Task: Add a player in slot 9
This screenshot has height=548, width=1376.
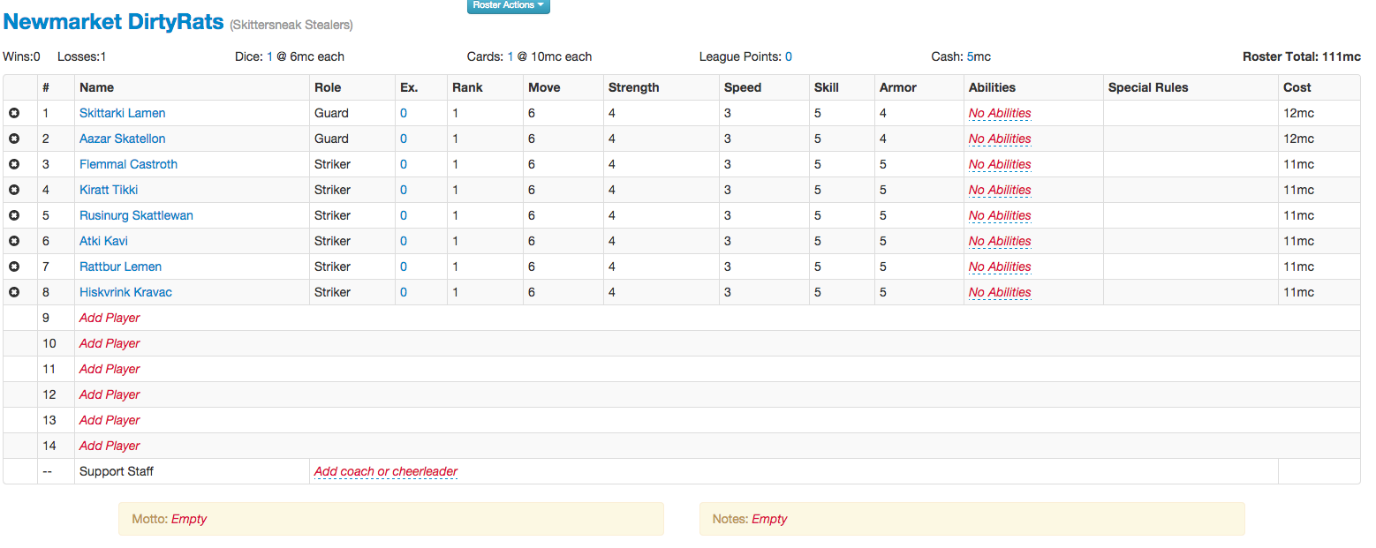Action: (110, 318)
